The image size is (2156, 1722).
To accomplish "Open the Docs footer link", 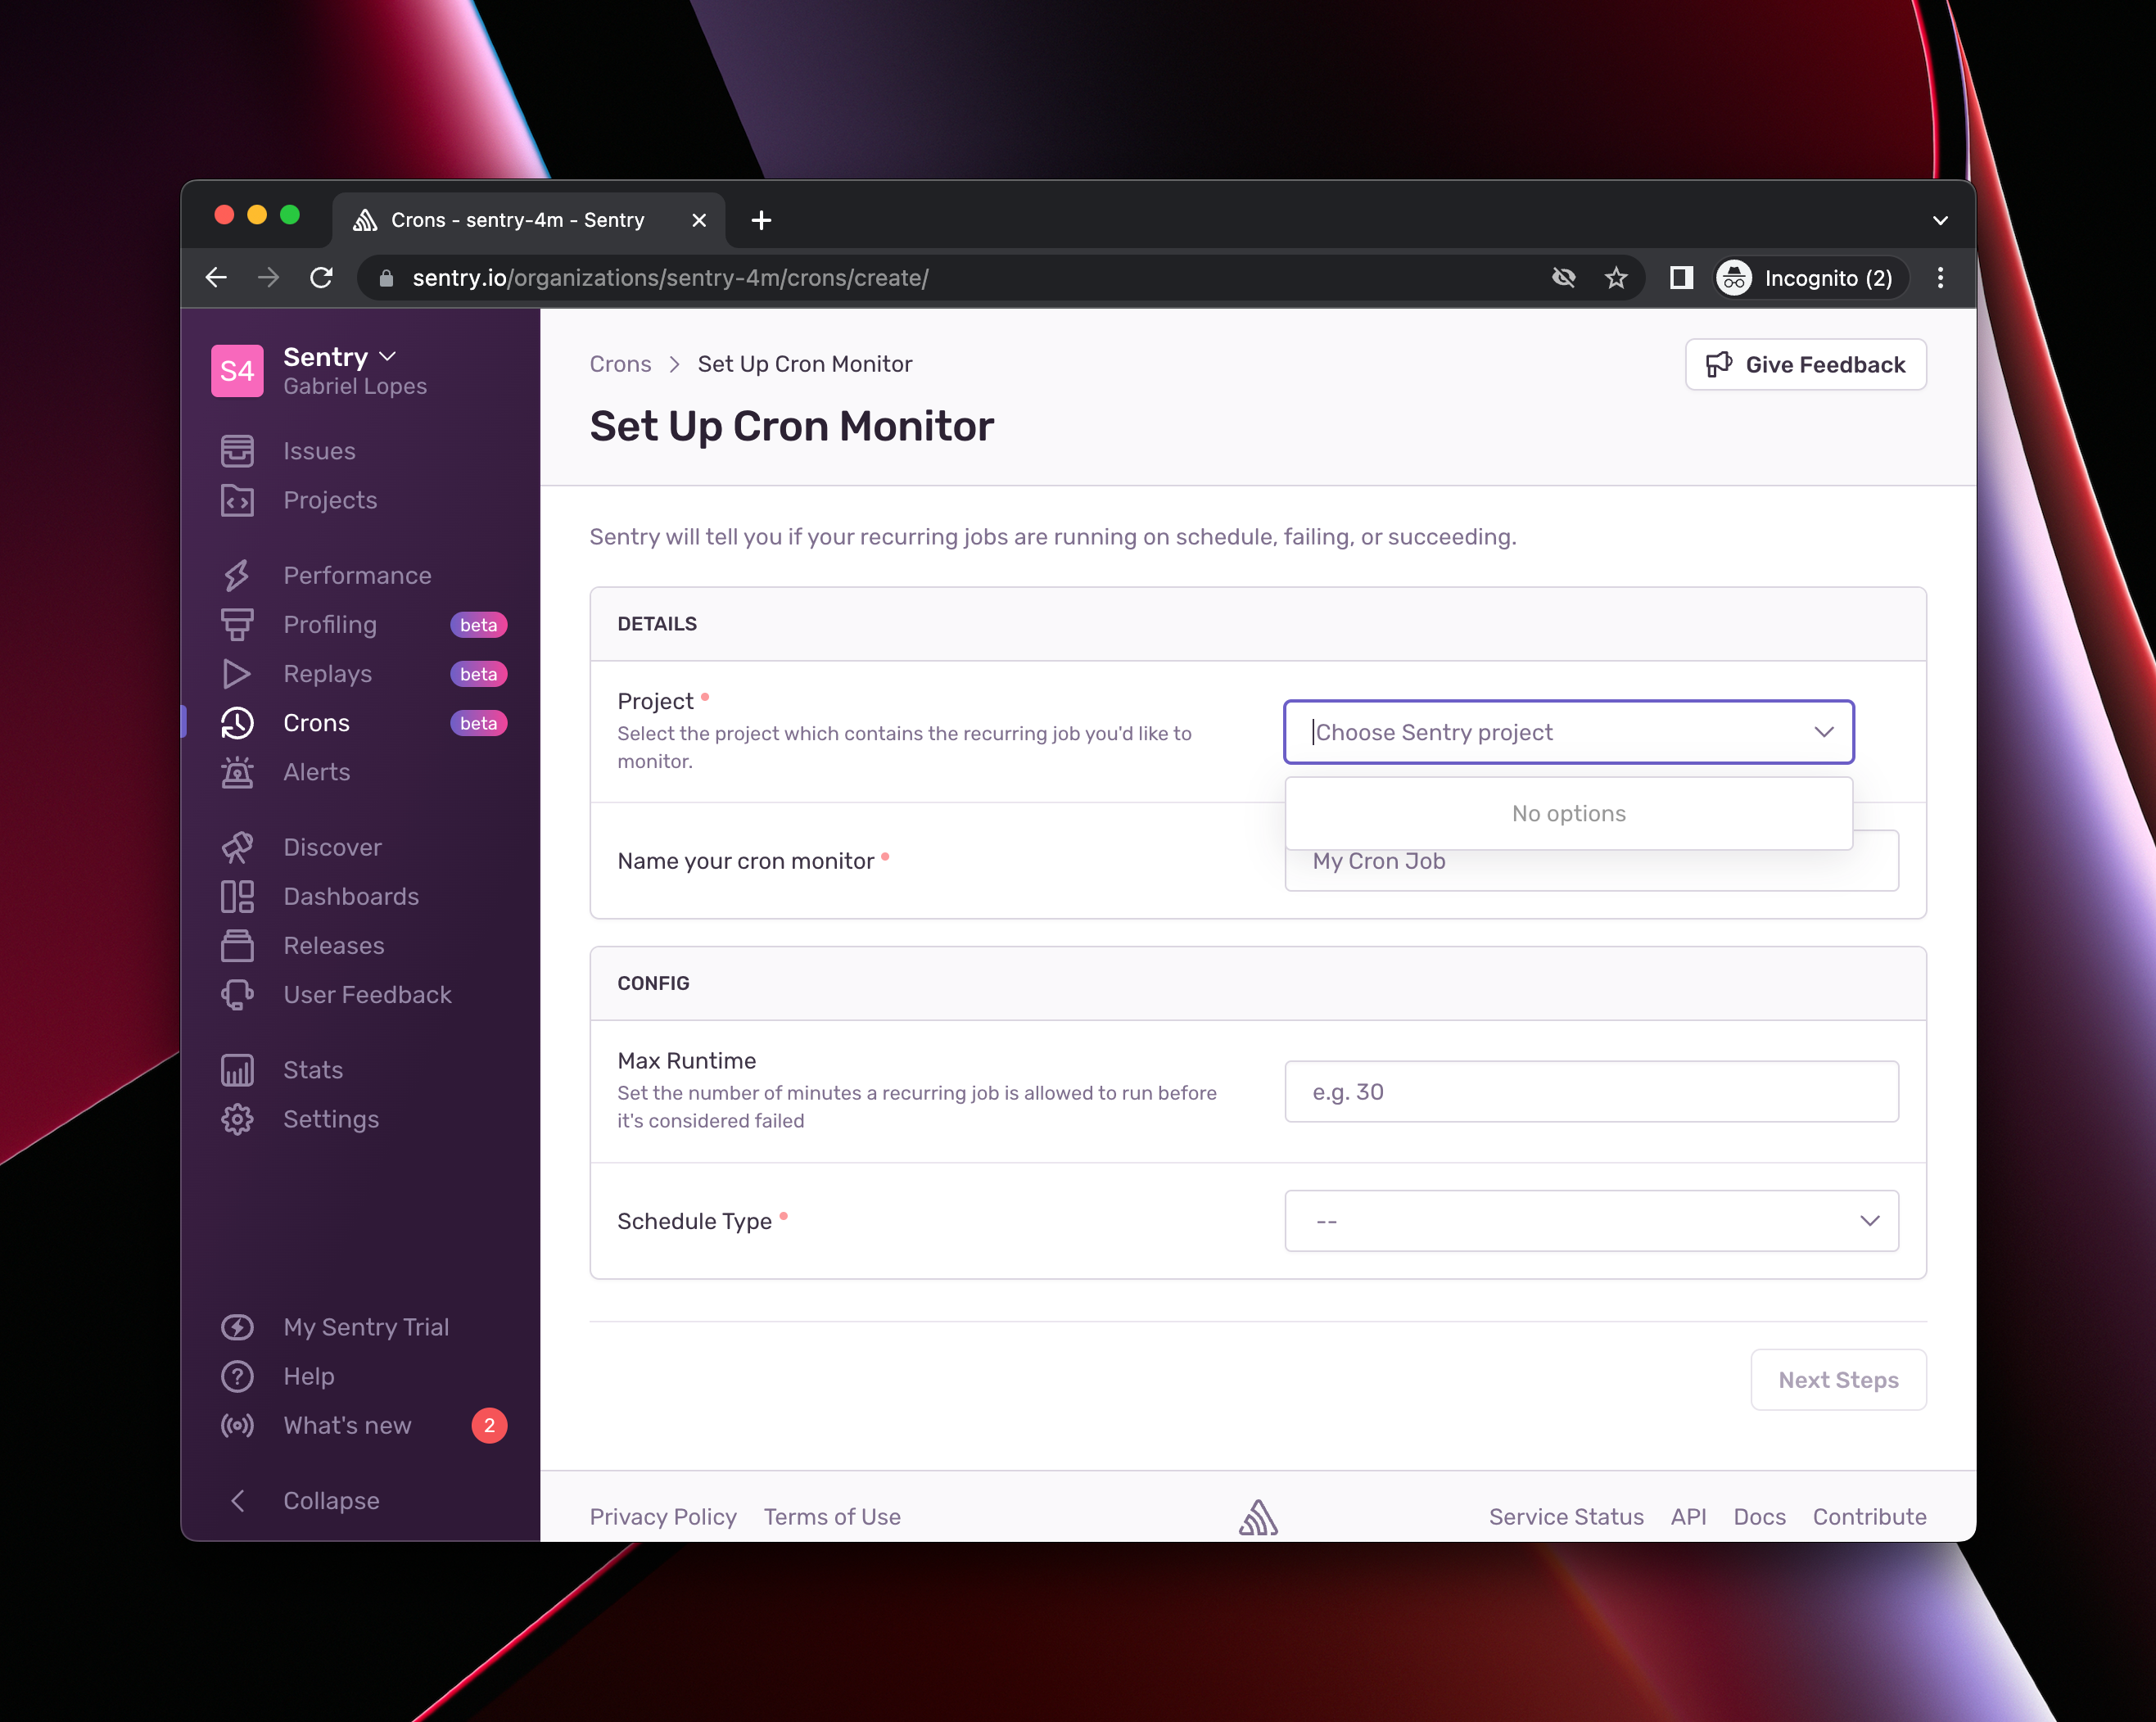I will coord(1759,1516).
